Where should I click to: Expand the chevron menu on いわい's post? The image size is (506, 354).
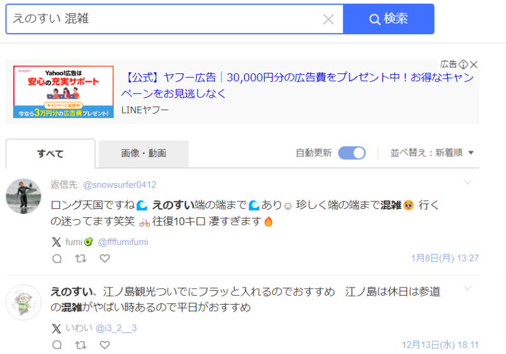click(x=467, y=288)
